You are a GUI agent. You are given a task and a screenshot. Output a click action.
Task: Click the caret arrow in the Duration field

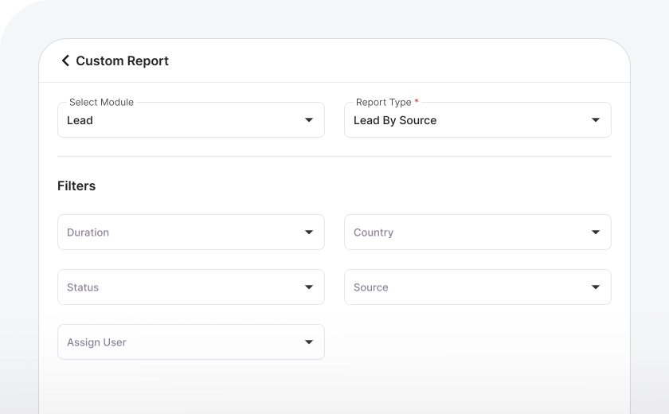(309, 232)
